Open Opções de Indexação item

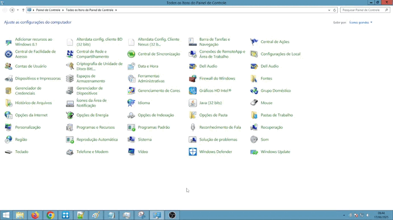coord(156,115)
